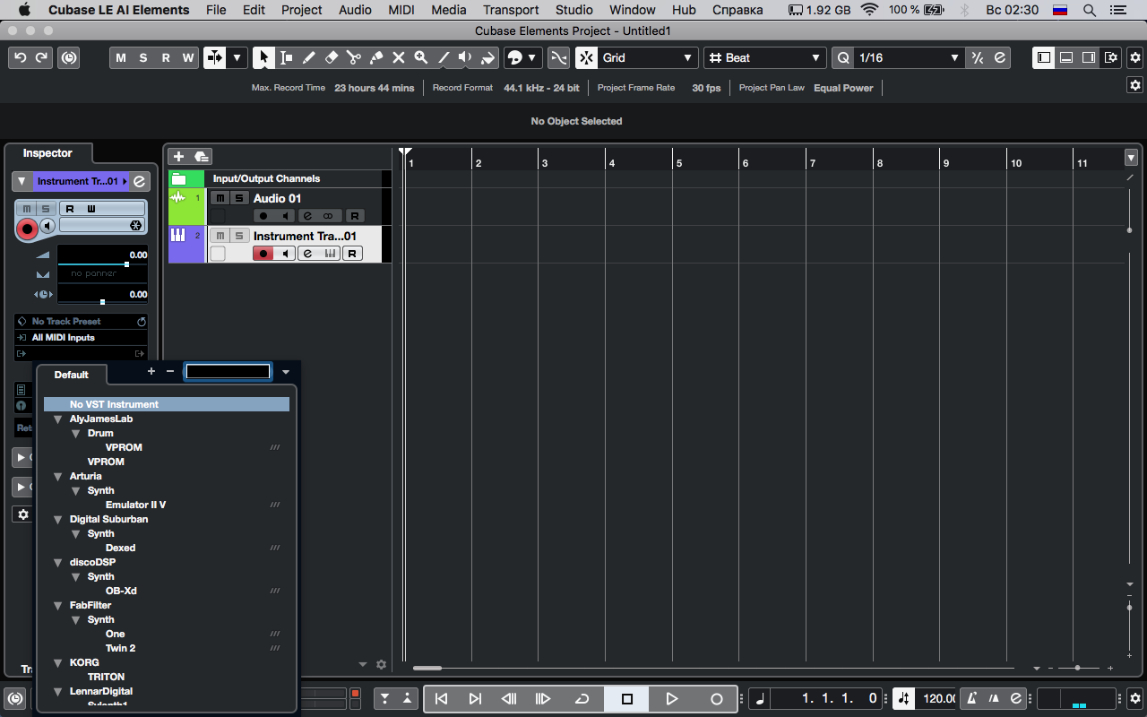Open the Auto-Scroll settings dropdown arrow
Screen dimensions: 1147x717
click(x=237, y=57)
